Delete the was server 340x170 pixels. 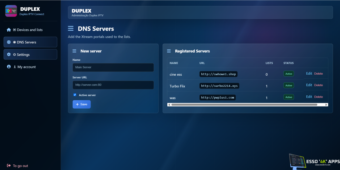coord(318,97)
